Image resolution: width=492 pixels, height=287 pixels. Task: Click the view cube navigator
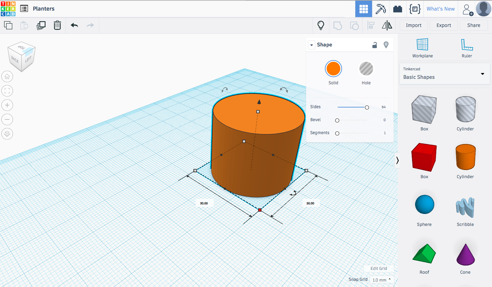coord(22,56)
